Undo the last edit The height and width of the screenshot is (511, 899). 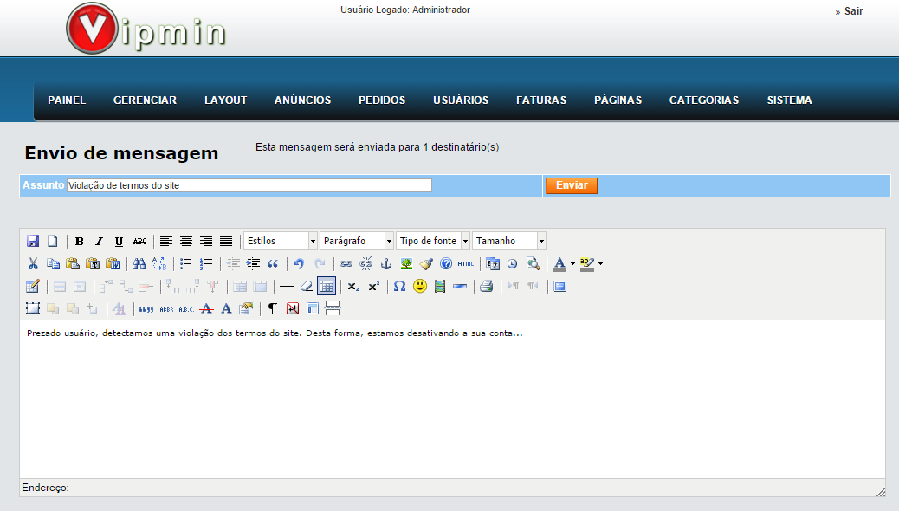299,264
